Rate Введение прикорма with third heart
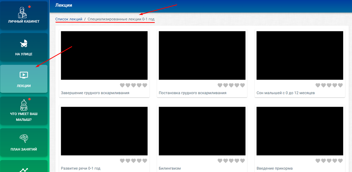 329,161
